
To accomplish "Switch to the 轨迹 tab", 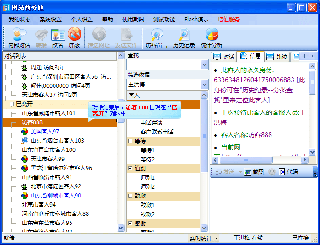I will pyautogui.click(x=277, y=57).
